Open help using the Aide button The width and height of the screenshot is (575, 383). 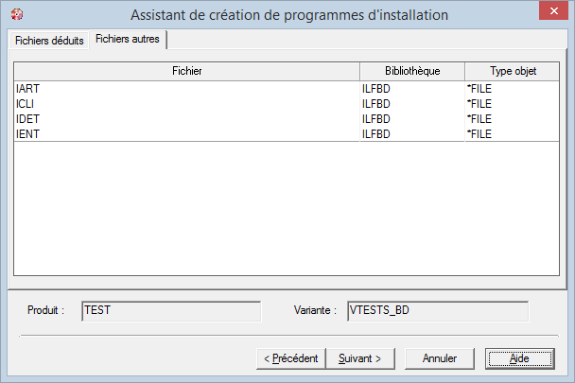coord(519,358)
